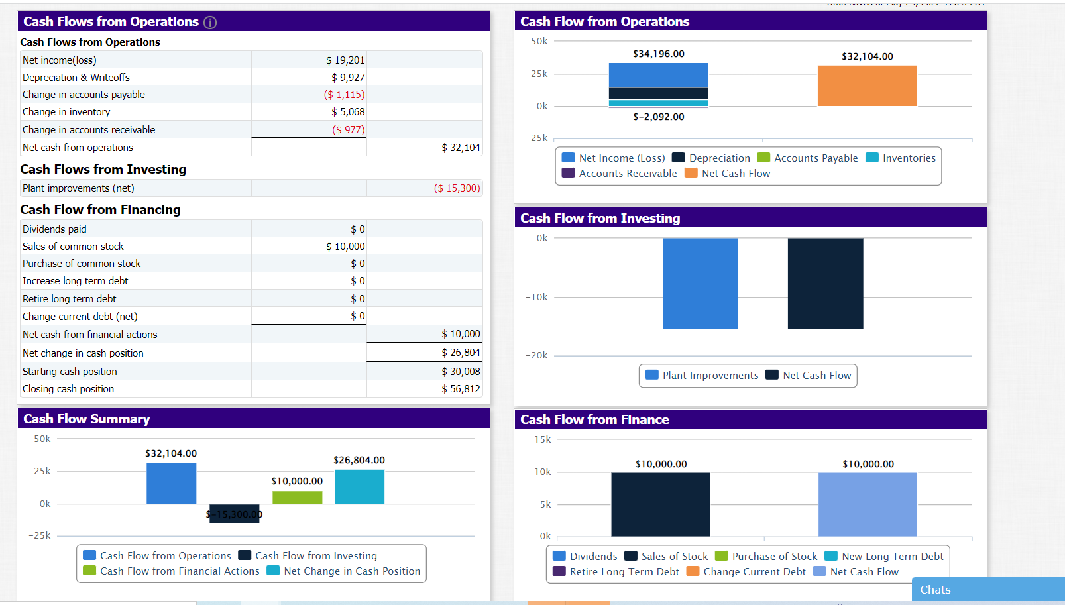Toggle Retire Long Term Debt legend entry
Viewport: 1065px width, 605px height.
(x=616, y=571)
